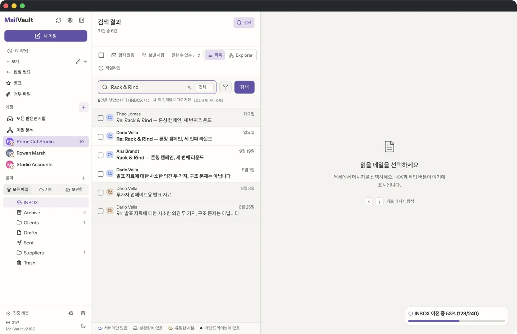Switch to Explorer view
The width and height of the screenshot is (517, 334).
click(x=241, y=55)
